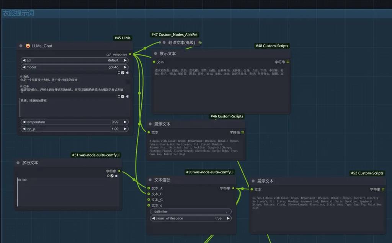Viewport: 392px width, 243px height.
Task: Click the delimiter input field
Action: click(191, 212)
